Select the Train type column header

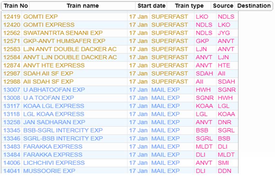pyautogui.click(x=189, y=6)
